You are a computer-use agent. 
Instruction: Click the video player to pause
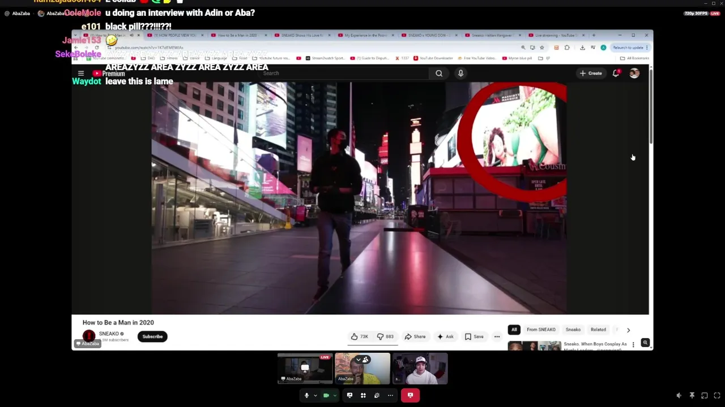tap(359, 198)
